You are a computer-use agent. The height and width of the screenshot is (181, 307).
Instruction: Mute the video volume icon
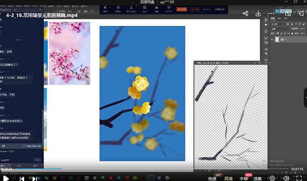coord(286,178)
